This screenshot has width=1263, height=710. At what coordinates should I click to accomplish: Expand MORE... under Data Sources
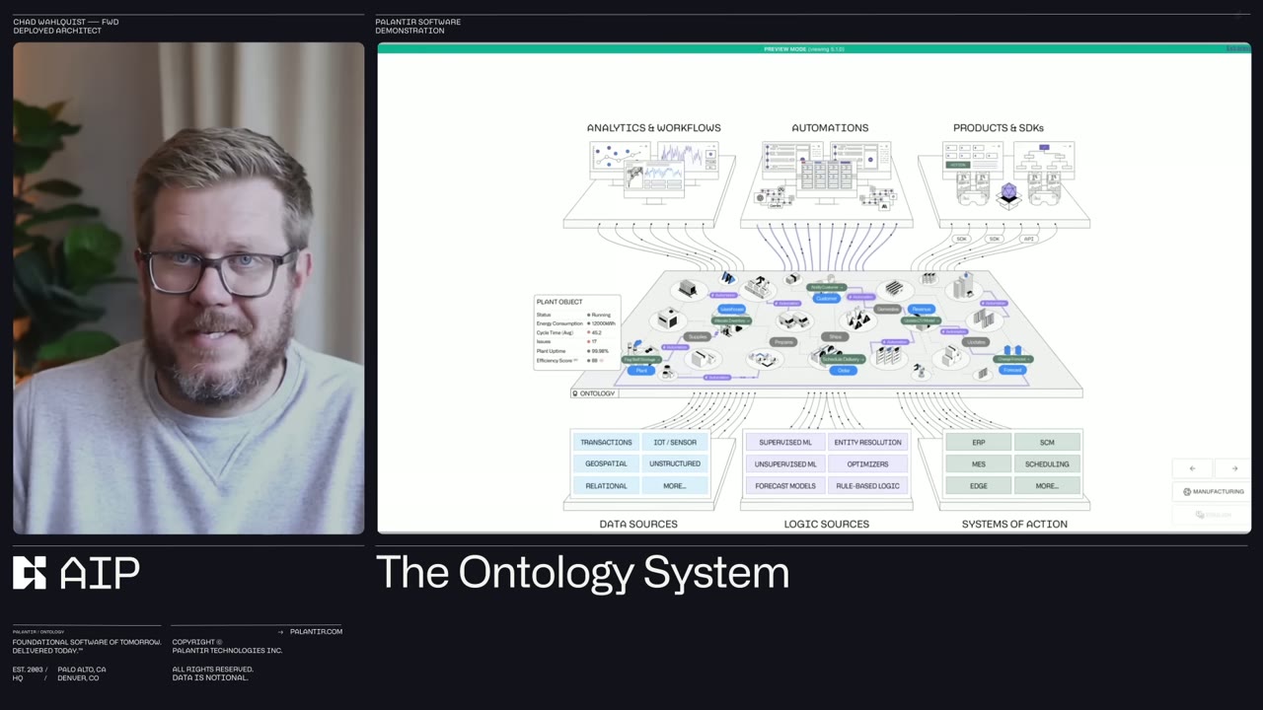(x=675, y=485)
